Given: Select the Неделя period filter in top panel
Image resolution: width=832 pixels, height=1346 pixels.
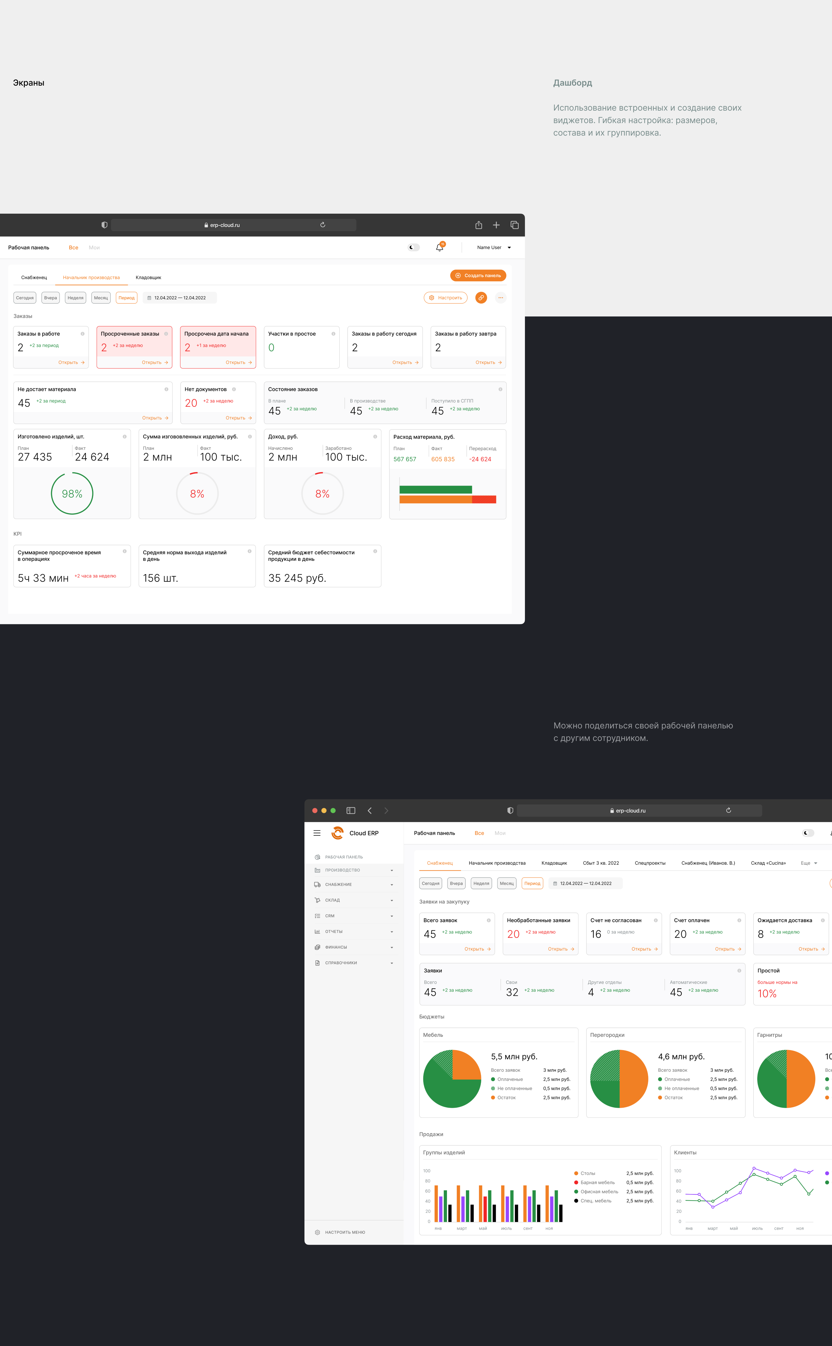Looking at the screenshot, I should tap(75, 298).
